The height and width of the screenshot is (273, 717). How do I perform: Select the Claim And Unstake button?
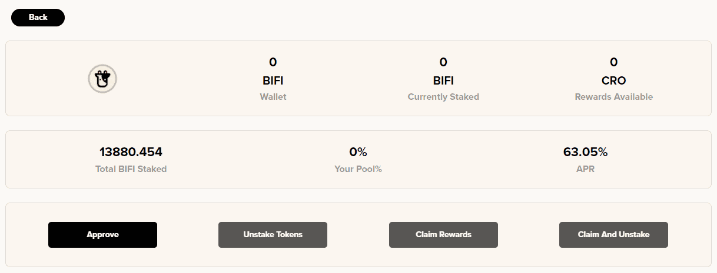tap(613, 235)
